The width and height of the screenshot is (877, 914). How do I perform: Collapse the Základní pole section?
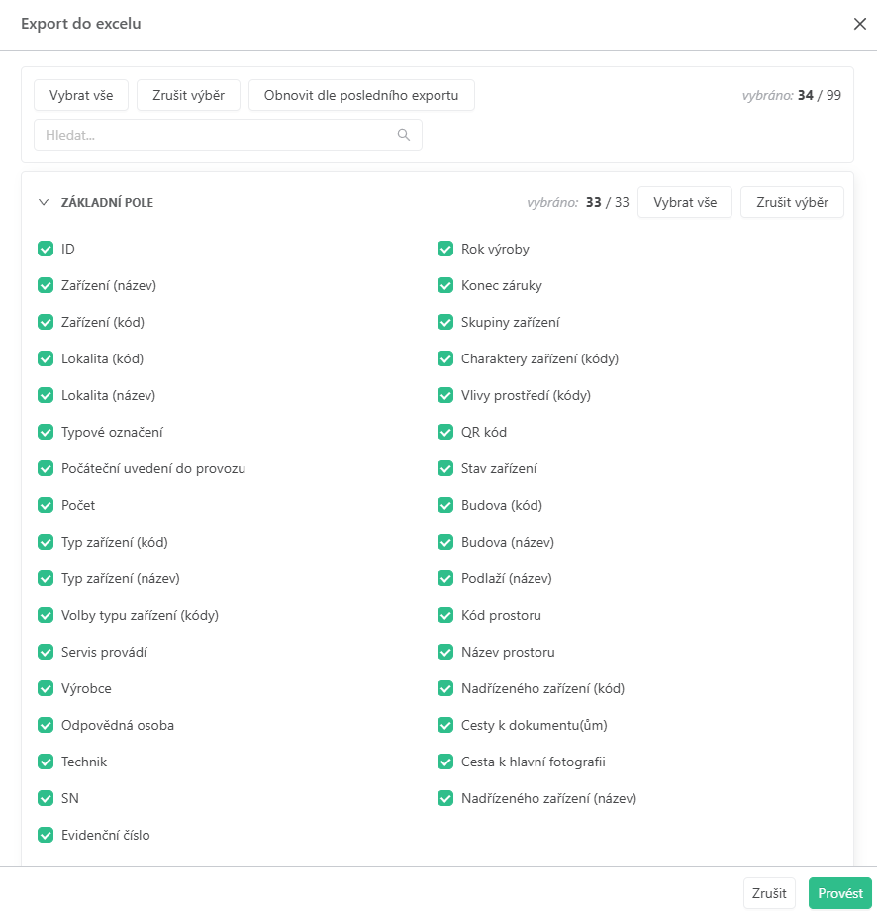pyautogui.click(x=43, y=202)
